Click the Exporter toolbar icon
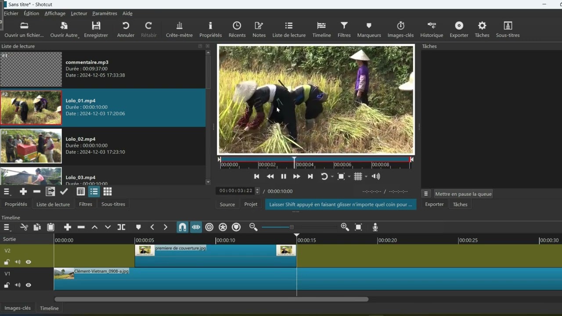 [x=459, y=29]
